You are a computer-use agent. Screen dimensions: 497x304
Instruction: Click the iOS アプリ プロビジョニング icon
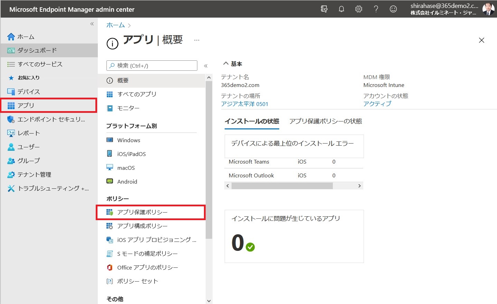110,240
